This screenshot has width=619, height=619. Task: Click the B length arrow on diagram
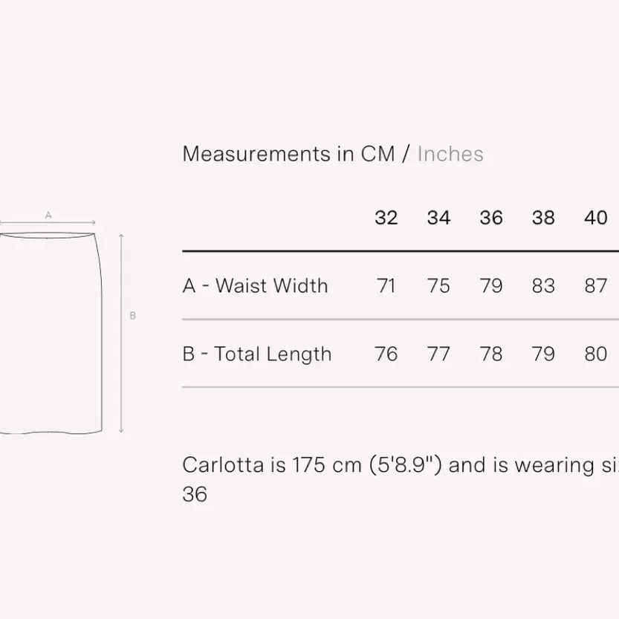(121, 334)
